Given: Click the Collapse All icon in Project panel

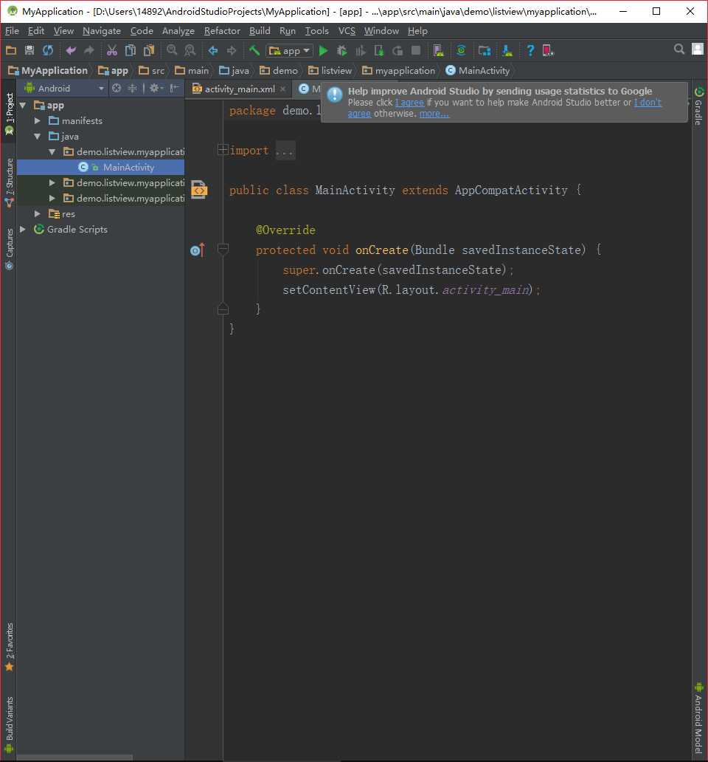Looking at the screenshot, I should [133, 89].
